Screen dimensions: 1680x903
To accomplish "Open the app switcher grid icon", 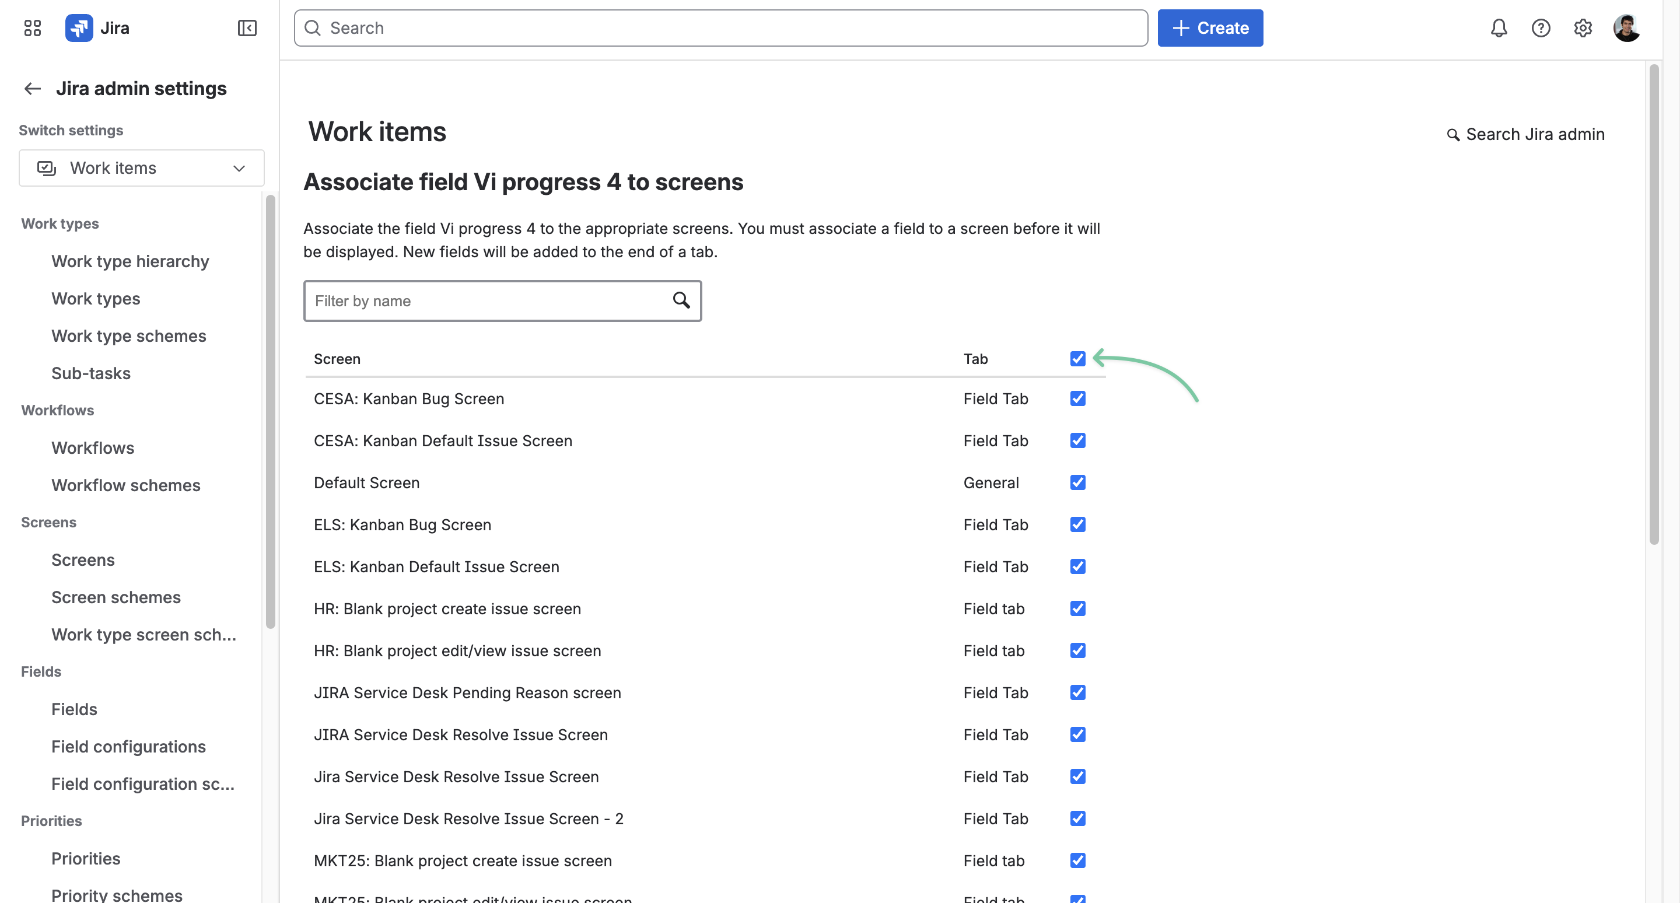I will coord(32,28).
